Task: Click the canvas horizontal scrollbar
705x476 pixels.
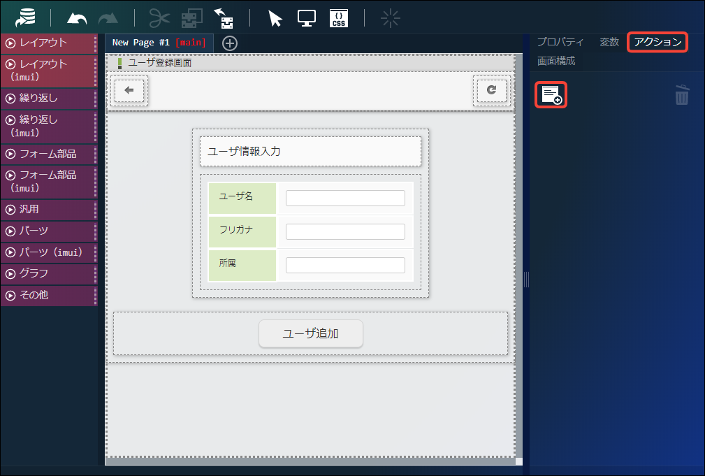Action: pyautogui.click(x=310, y=461)
